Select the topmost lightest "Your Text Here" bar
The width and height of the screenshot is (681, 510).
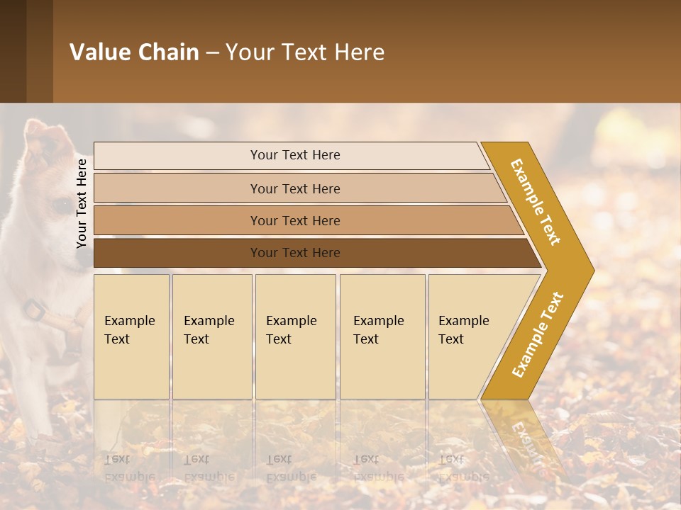pyautogui.click(x=295, y=155)
